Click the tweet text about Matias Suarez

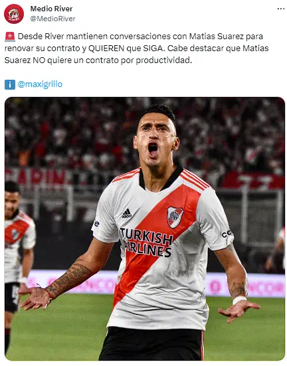[x=136, y=48]
